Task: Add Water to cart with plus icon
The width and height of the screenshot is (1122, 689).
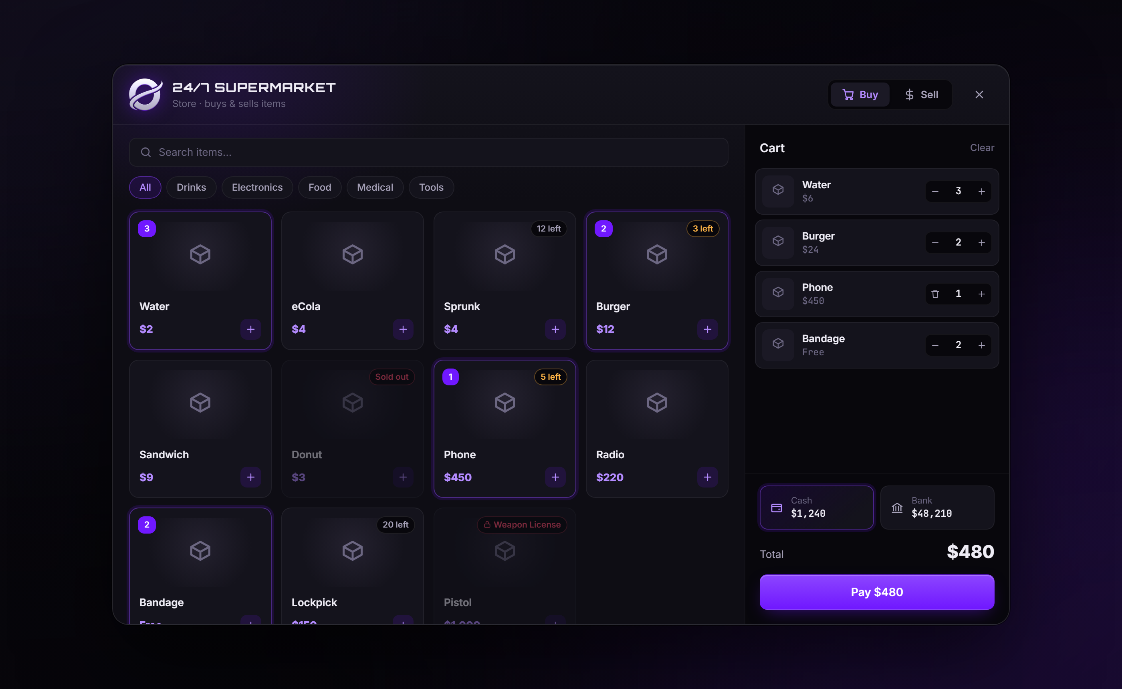Action: [251, 329]
